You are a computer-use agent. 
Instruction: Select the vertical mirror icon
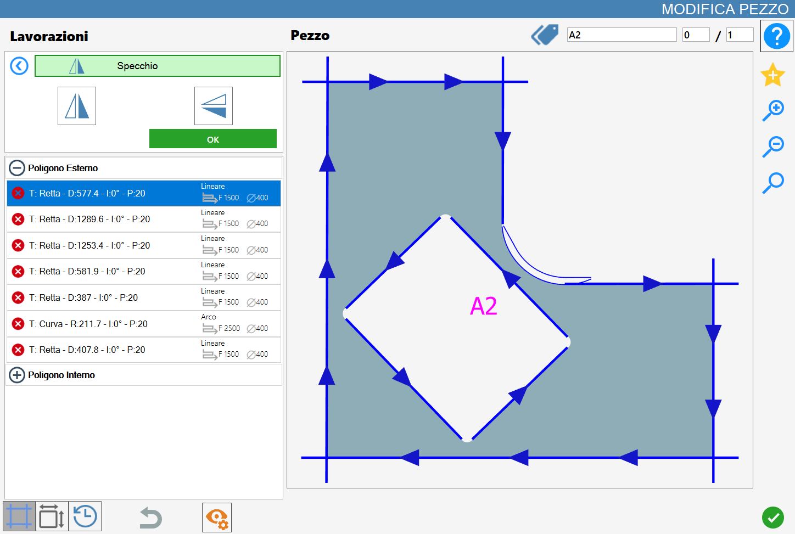pos(214,106)
